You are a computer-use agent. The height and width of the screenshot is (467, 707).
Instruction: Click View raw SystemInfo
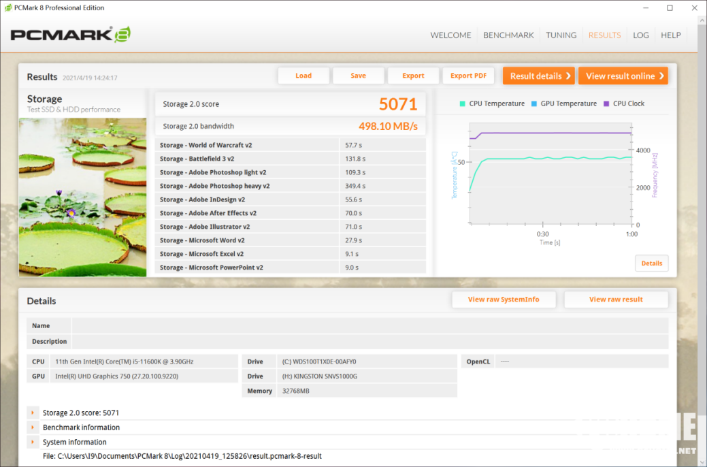(504, 299)
